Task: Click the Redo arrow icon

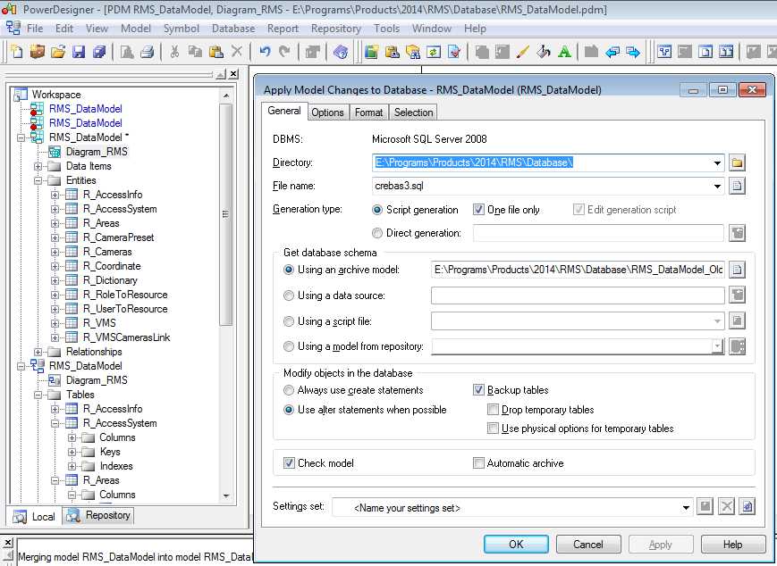Action: [285, 52]
